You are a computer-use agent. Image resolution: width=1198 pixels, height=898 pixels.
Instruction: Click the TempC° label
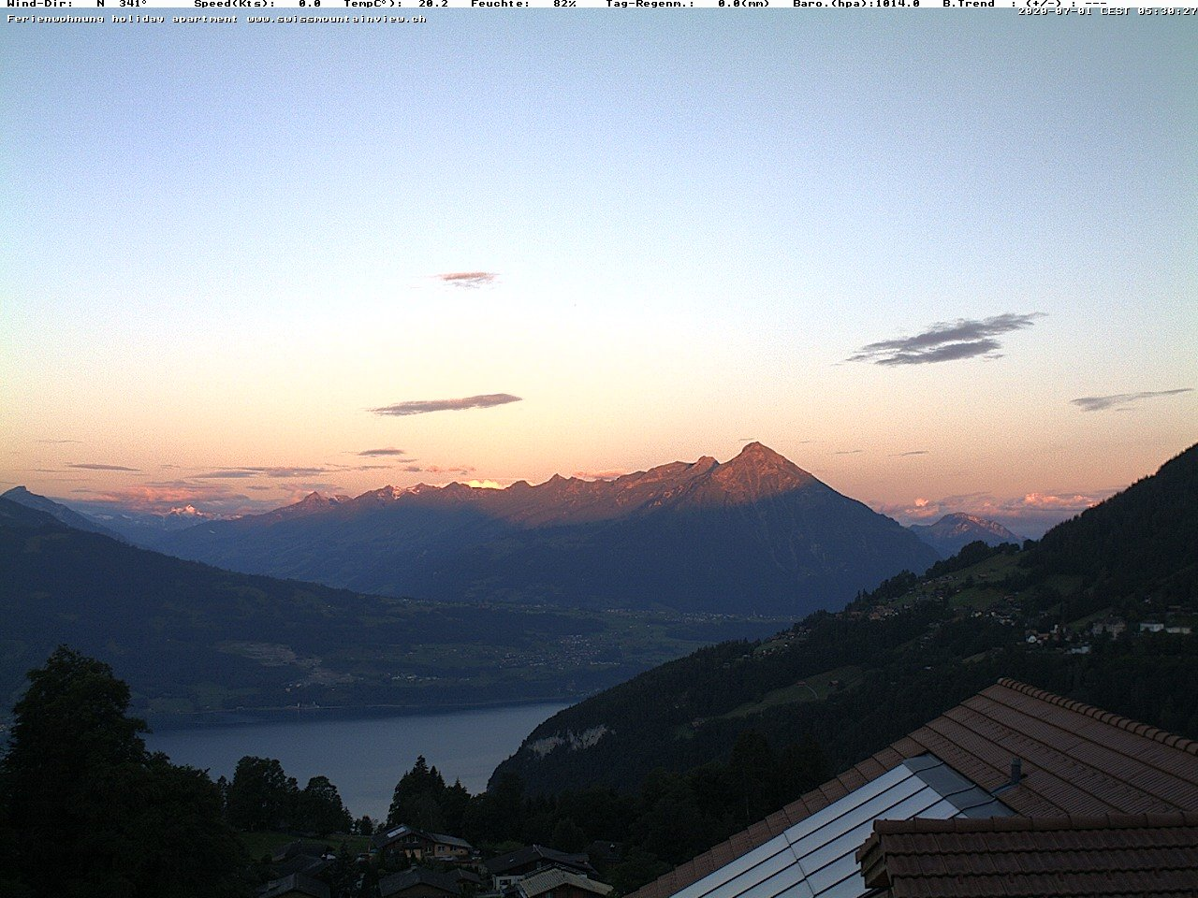(373, 4)
